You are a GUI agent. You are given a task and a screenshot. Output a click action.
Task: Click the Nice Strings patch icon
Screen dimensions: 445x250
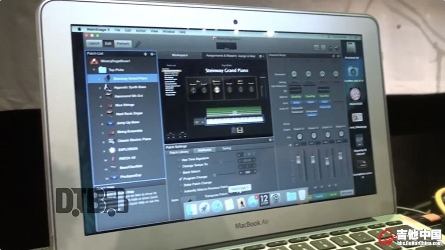(x=110, y=105)
